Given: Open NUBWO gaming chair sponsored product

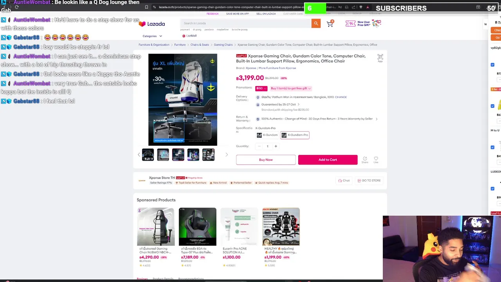Looking at the screenshot, I should point(156,237).
